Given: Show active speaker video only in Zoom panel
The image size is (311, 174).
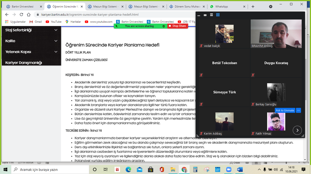Looking at the screenshot, I should (x=205, y=15).
